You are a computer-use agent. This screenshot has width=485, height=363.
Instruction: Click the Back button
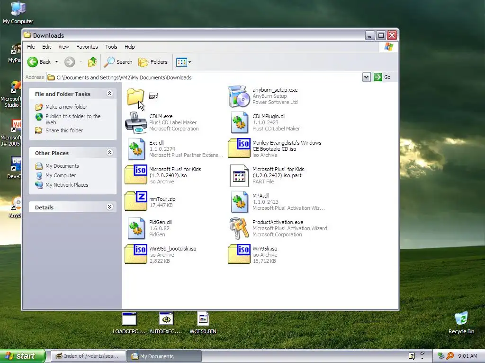pos(39,62)
